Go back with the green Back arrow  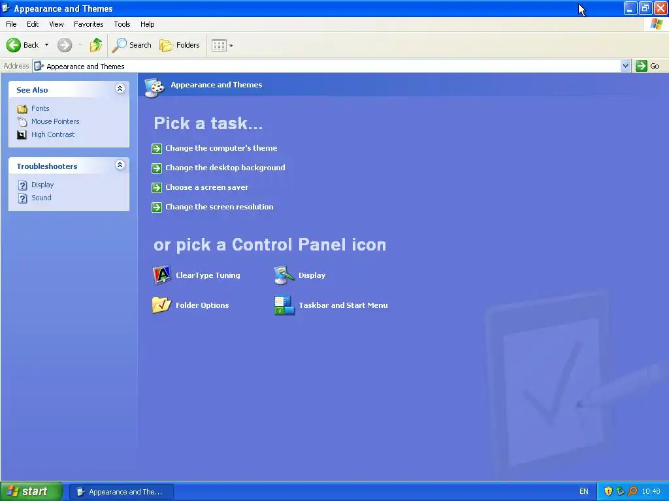(x=14, y=45)
